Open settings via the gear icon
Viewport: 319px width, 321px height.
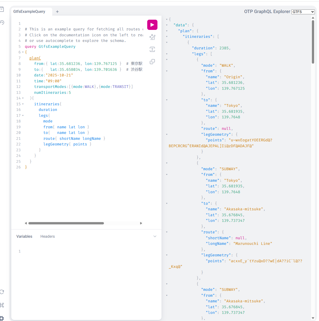[2, 318]
